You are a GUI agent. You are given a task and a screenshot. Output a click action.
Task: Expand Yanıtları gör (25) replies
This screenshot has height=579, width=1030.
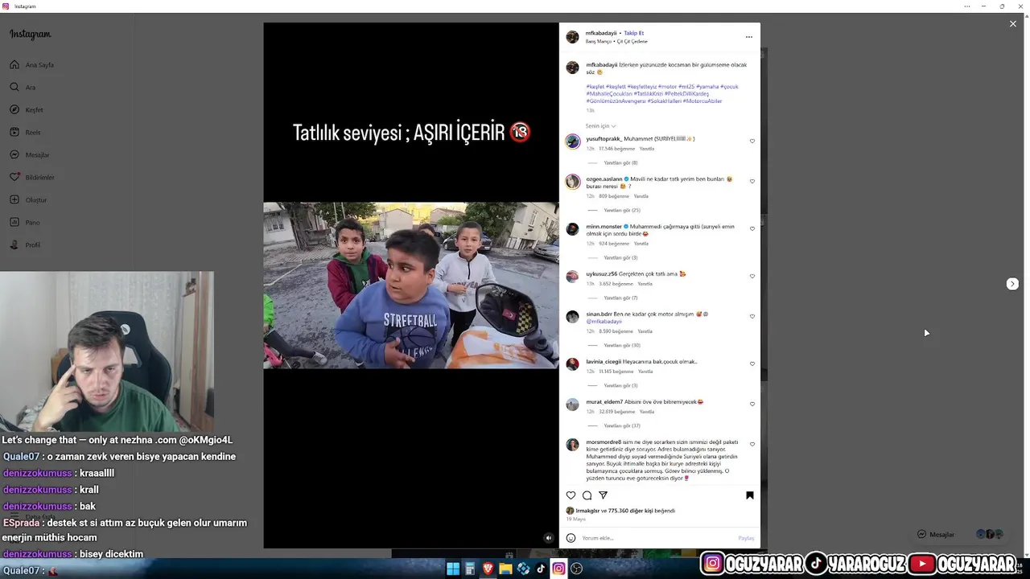point(622,210)
